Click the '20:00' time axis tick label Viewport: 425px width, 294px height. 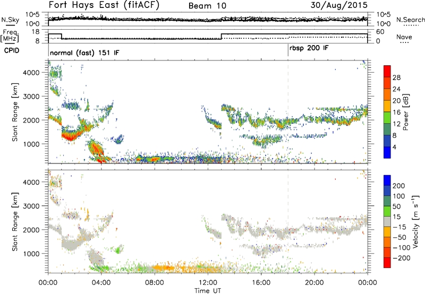coord(314,283)
